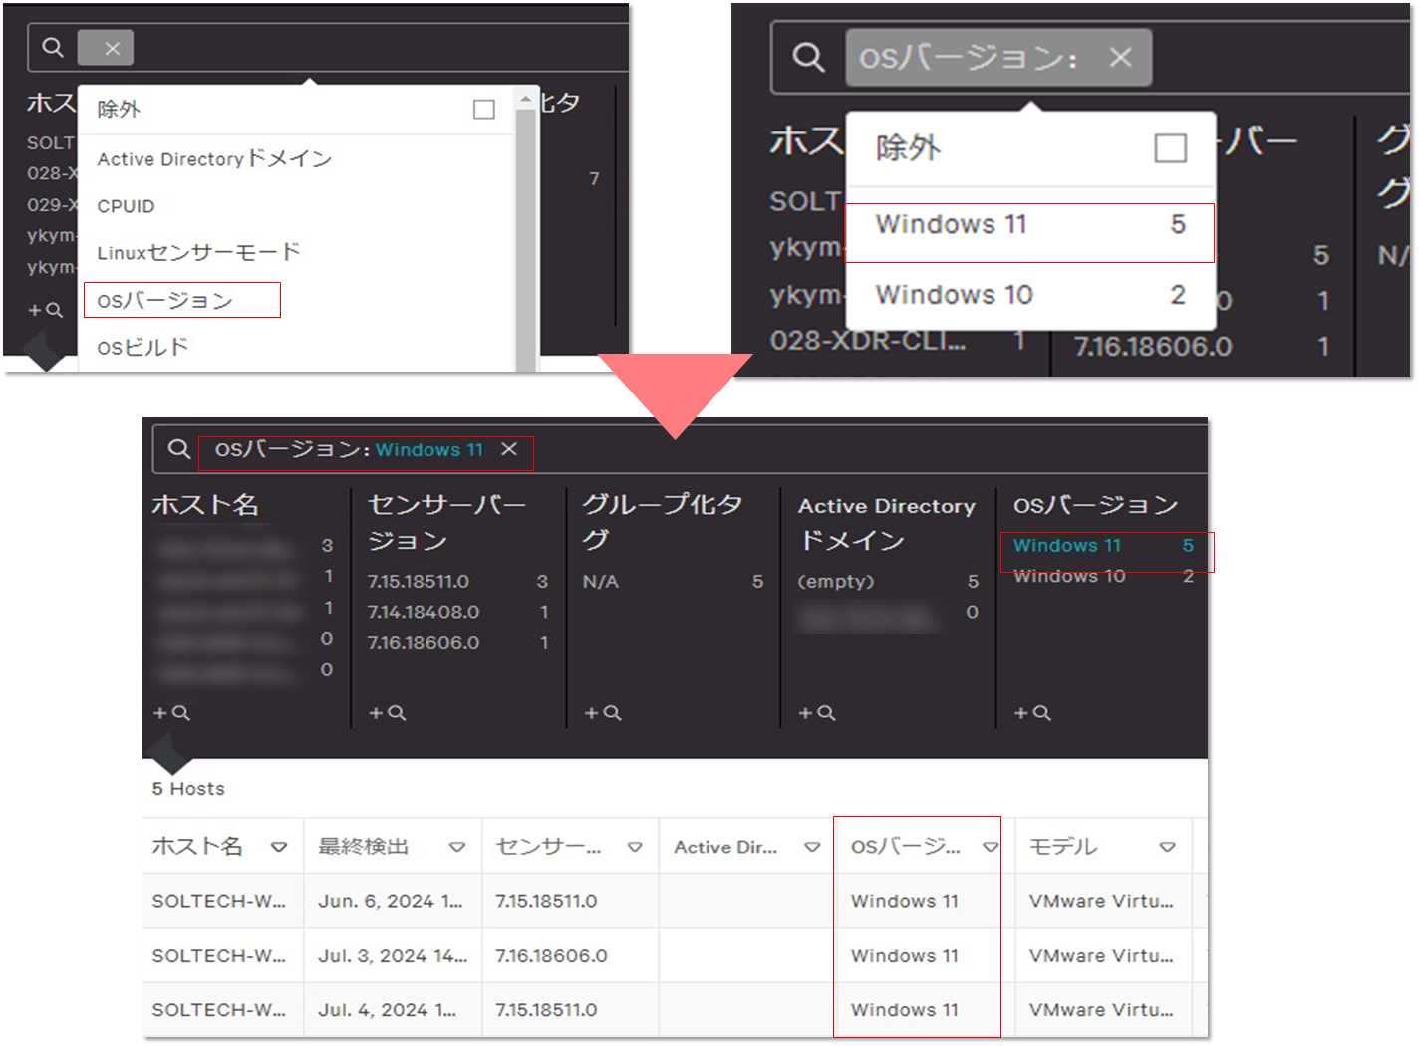1419x1046 pixels.
Task: Click the 5 Hosts count label
Action: tap(188, 789)
